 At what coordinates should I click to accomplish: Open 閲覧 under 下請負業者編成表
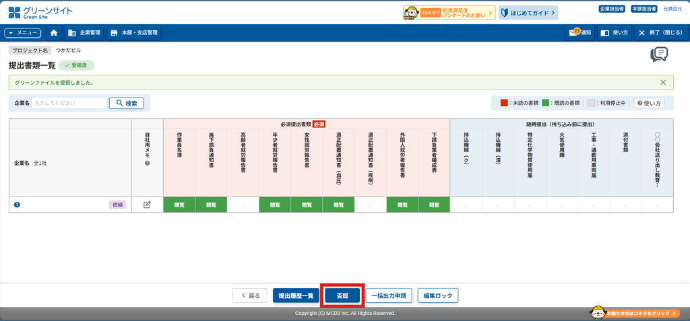coord(434,205)
